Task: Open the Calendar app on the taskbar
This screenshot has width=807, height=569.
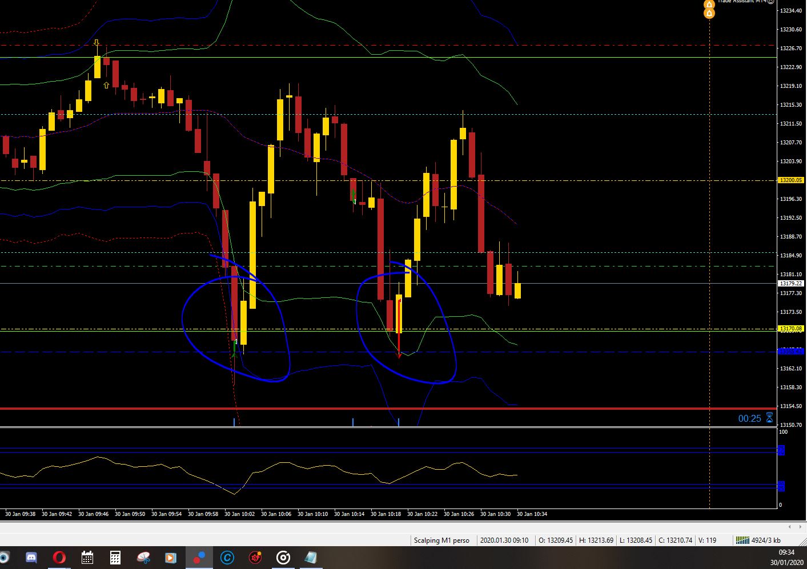Action: [x=87, y=558]
